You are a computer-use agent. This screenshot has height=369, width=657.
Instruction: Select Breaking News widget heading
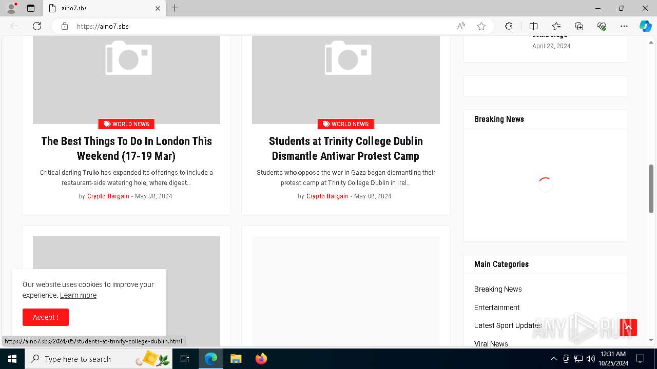pos(499,119)
